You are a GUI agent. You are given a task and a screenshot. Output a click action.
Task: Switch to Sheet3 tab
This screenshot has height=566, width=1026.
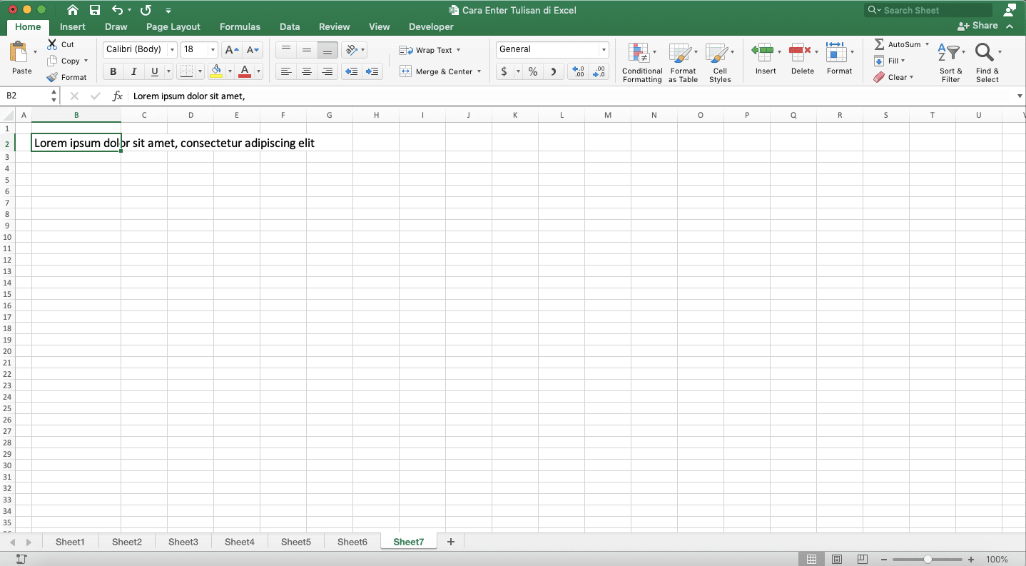click(183, 542)
